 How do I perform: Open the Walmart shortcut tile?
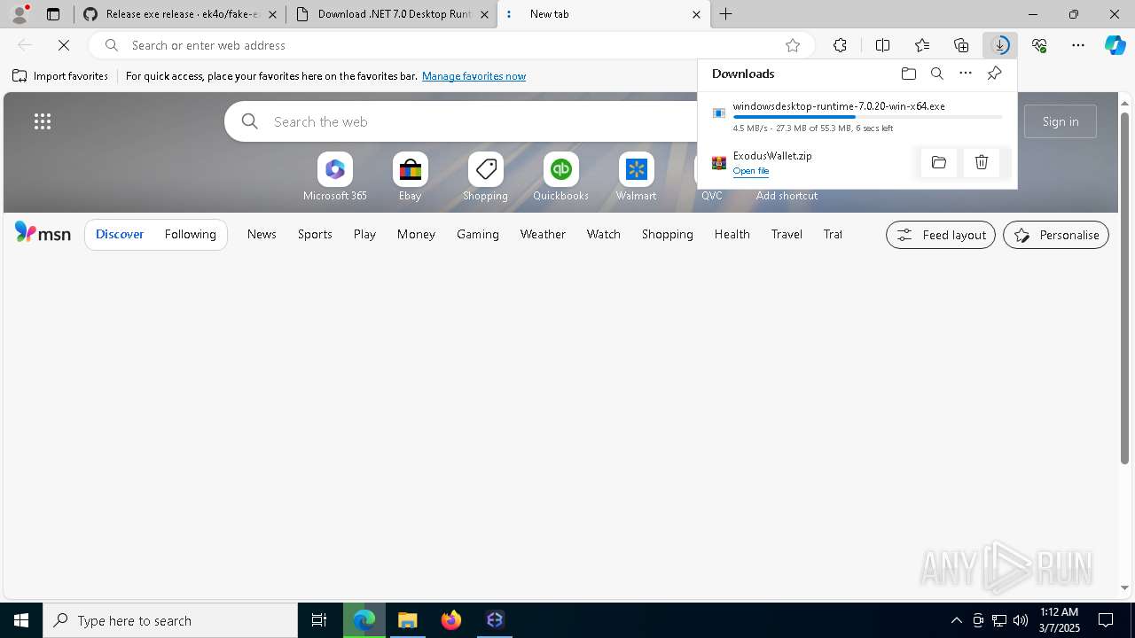[x=636, y=176]
